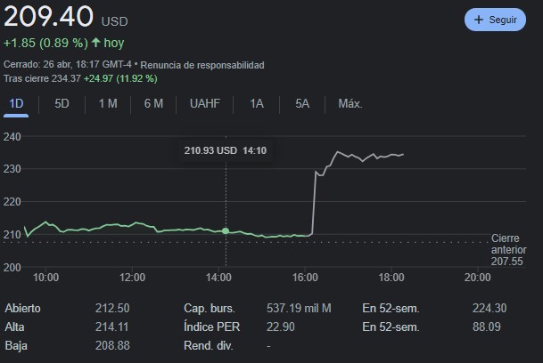
Task: Click the Índice PER value 22.90
Action: pyautogui.click(x=281, y=327)
